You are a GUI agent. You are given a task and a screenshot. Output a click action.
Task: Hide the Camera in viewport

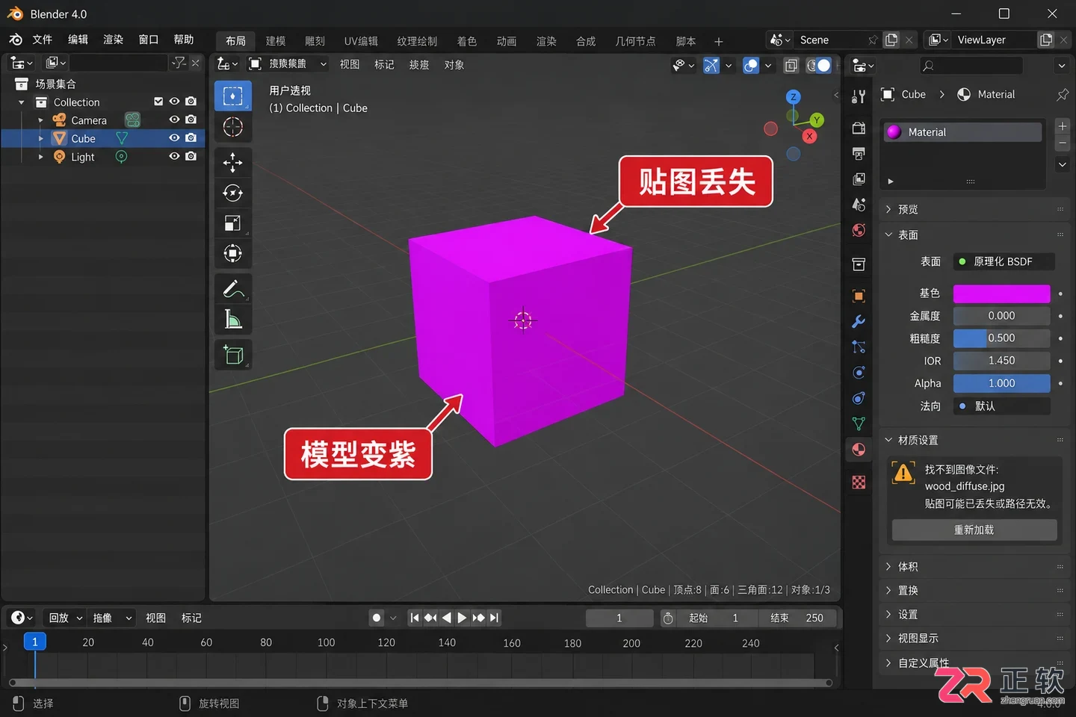(x=174, y=119)
